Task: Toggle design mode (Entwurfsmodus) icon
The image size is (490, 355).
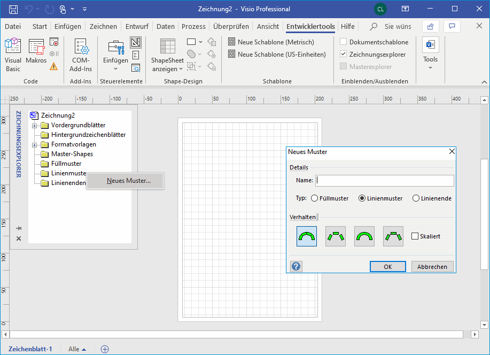Action: coord(136,42)
